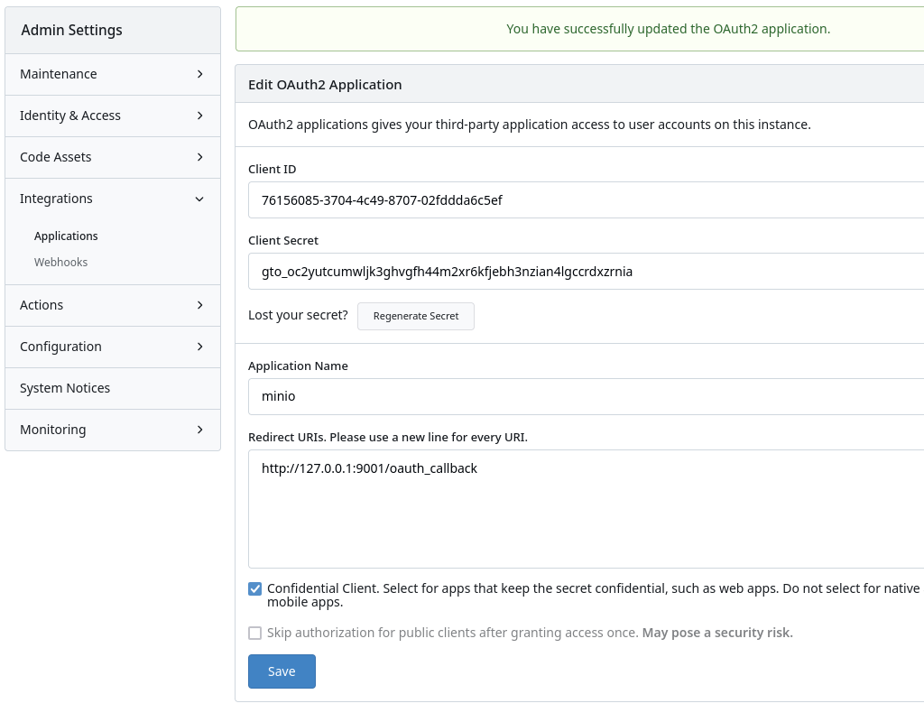Open the Applications settings page

tap(66, 236)
